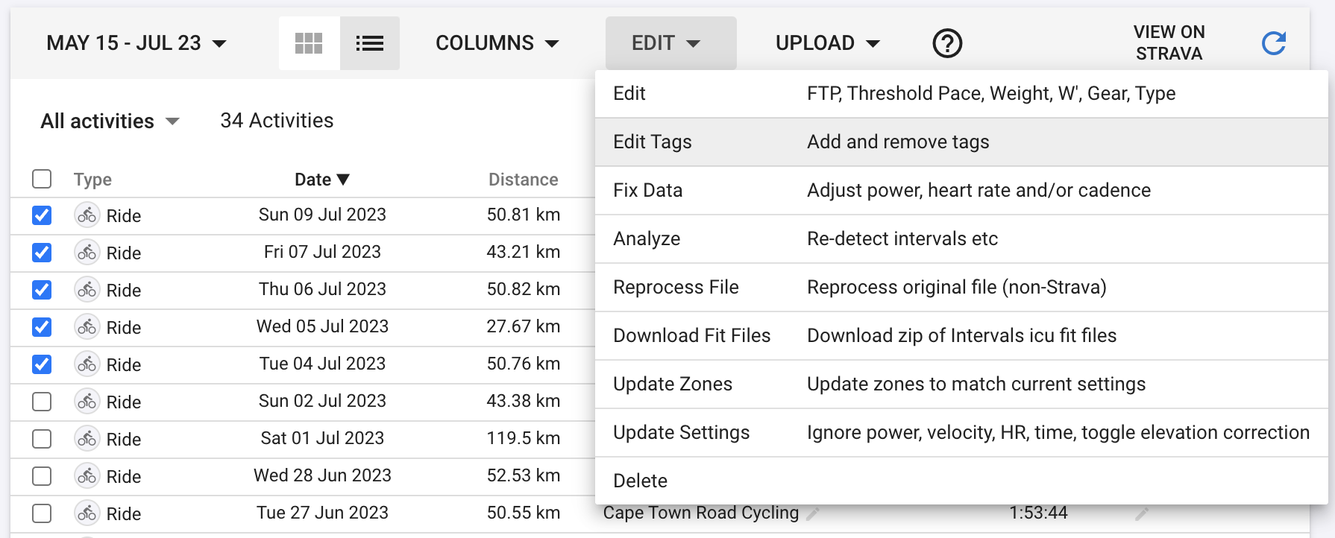The height and width of the screenshot is (538, 1335).
Task: Click bike icon on Wed 05 Jul 2023 ride
Action: (x=87, y=327)
